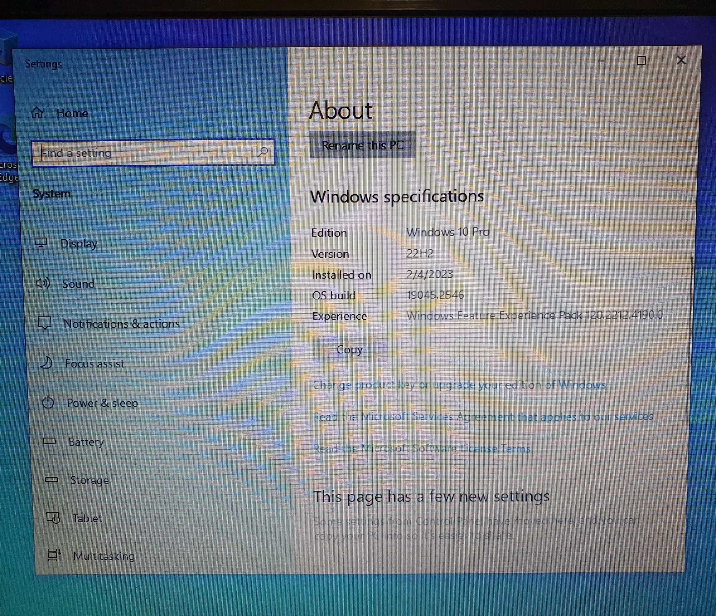The height and width of the screenshot is (616, 716).
Task: Click the 22H2 version value
Action: 420,253
